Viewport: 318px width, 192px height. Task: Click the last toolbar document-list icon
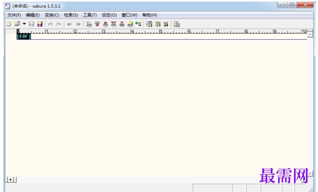176,24
